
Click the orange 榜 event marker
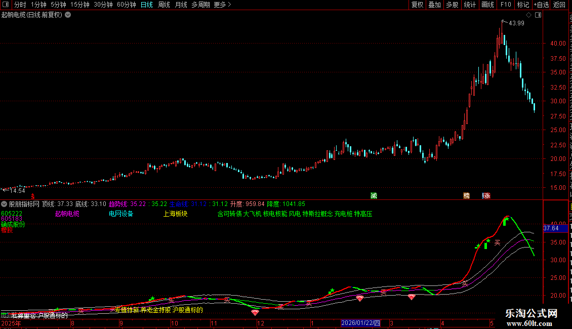(x=467, y=196)
